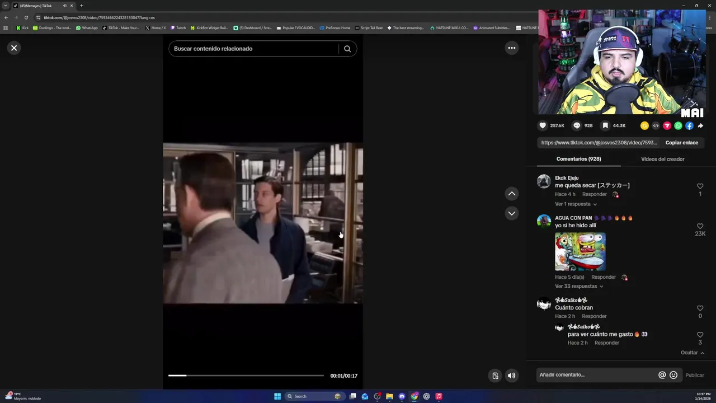Open File Explorer from the taskbar
Viewport: 716px width, 403px height.
pyautogui.click(x=389, y=396)
